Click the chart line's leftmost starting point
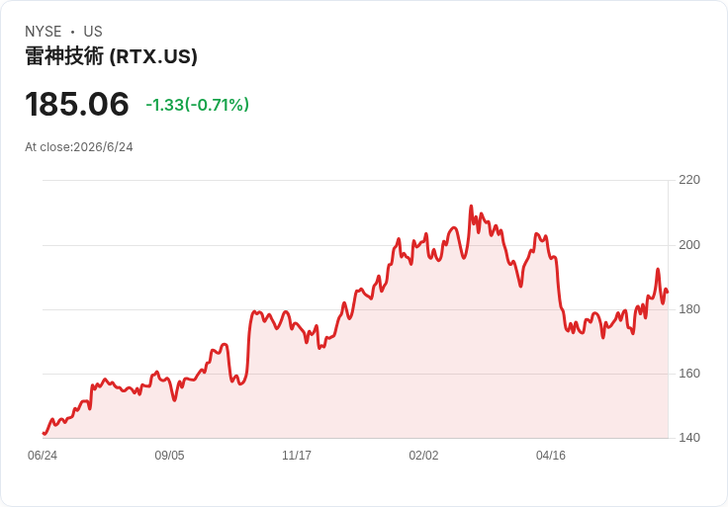The height and width of the screenshot is (507, 728). [x=44, y=433]
